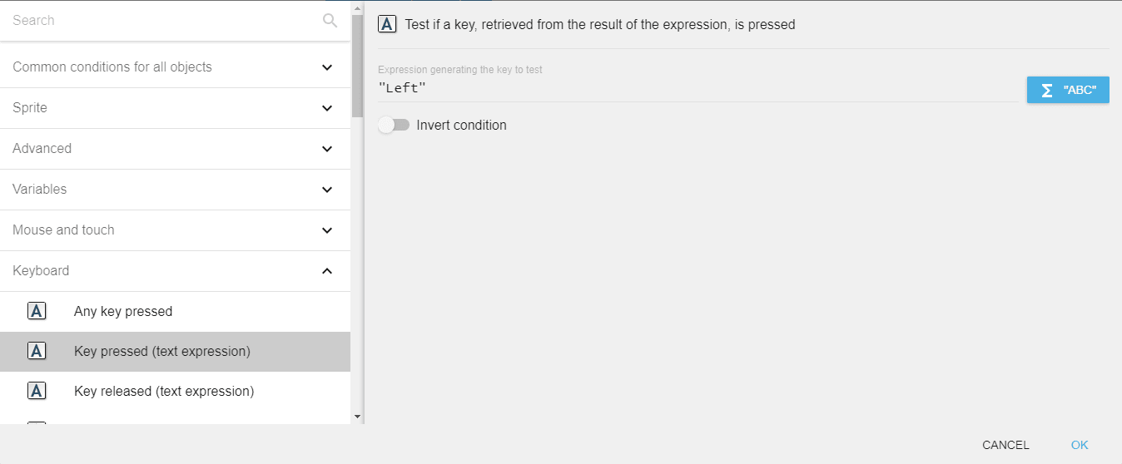Click the keyboard icon in the condition description header

tap(387, 24)
